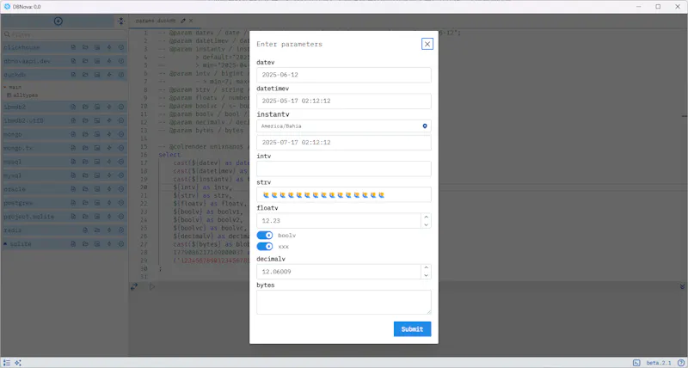This screenshot has width=688, height=368.
Task: Click new file icon on mysql row
Action: coord(73,175)
